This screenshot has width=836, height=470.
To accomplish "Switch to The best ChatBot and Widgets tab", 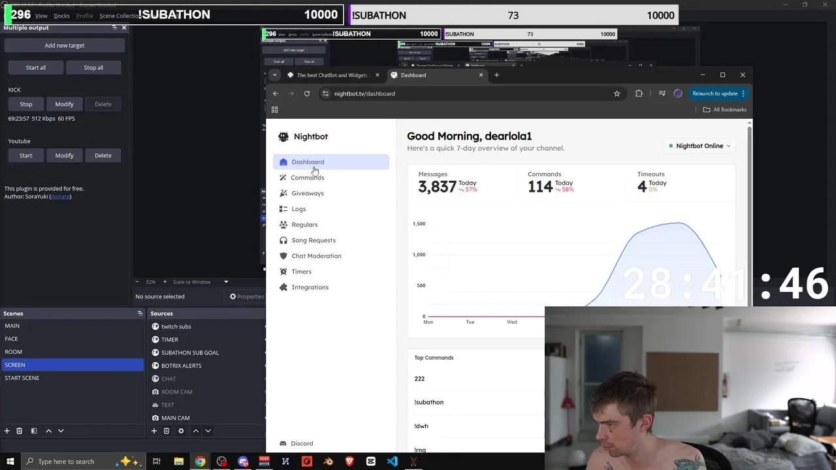I will coord(332,75).
